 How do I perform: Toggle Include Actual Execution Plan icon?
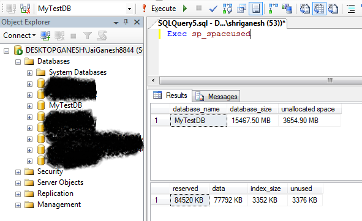(273, 9)
